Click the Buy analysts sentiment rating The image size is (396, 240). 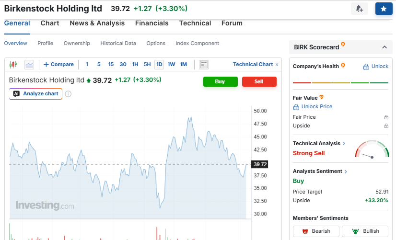298,181
